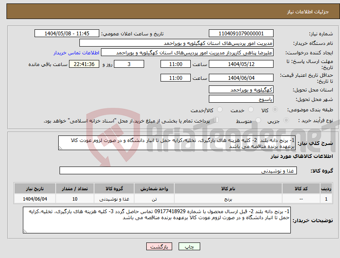The height and width of the screenshot is (258, 340).
Task: Click the گروه کالا column header in table
Action: click(114, 189)
